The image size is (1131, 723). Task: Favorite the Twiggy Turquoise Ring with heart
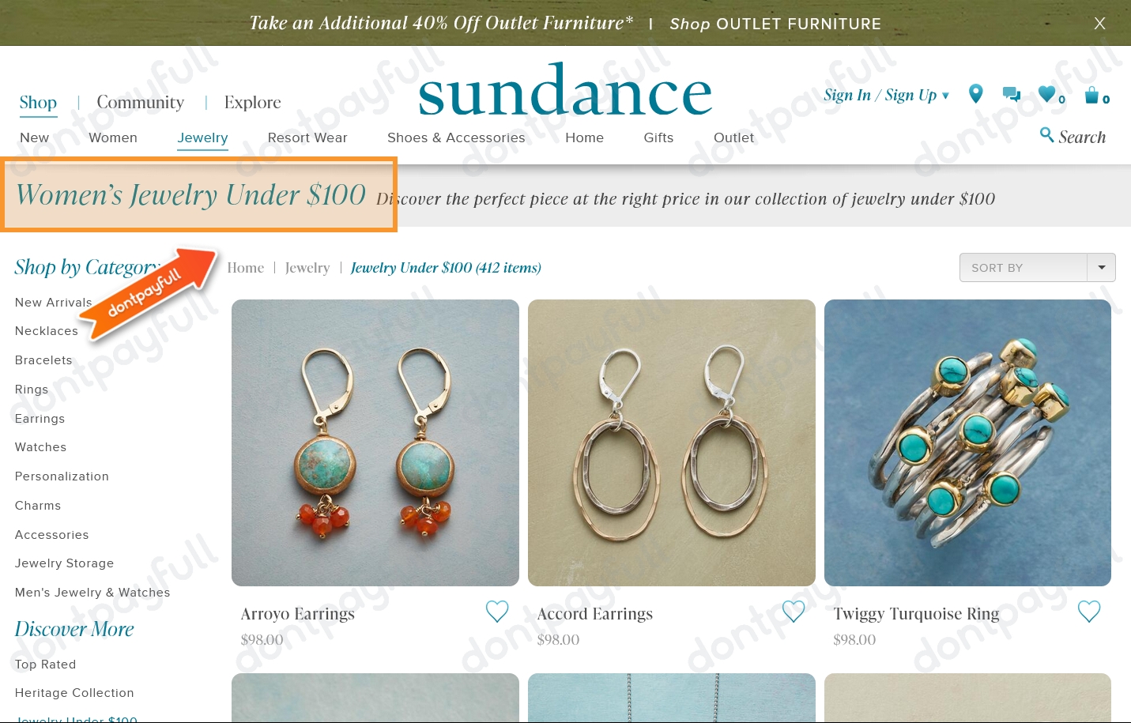point(1089,611)
